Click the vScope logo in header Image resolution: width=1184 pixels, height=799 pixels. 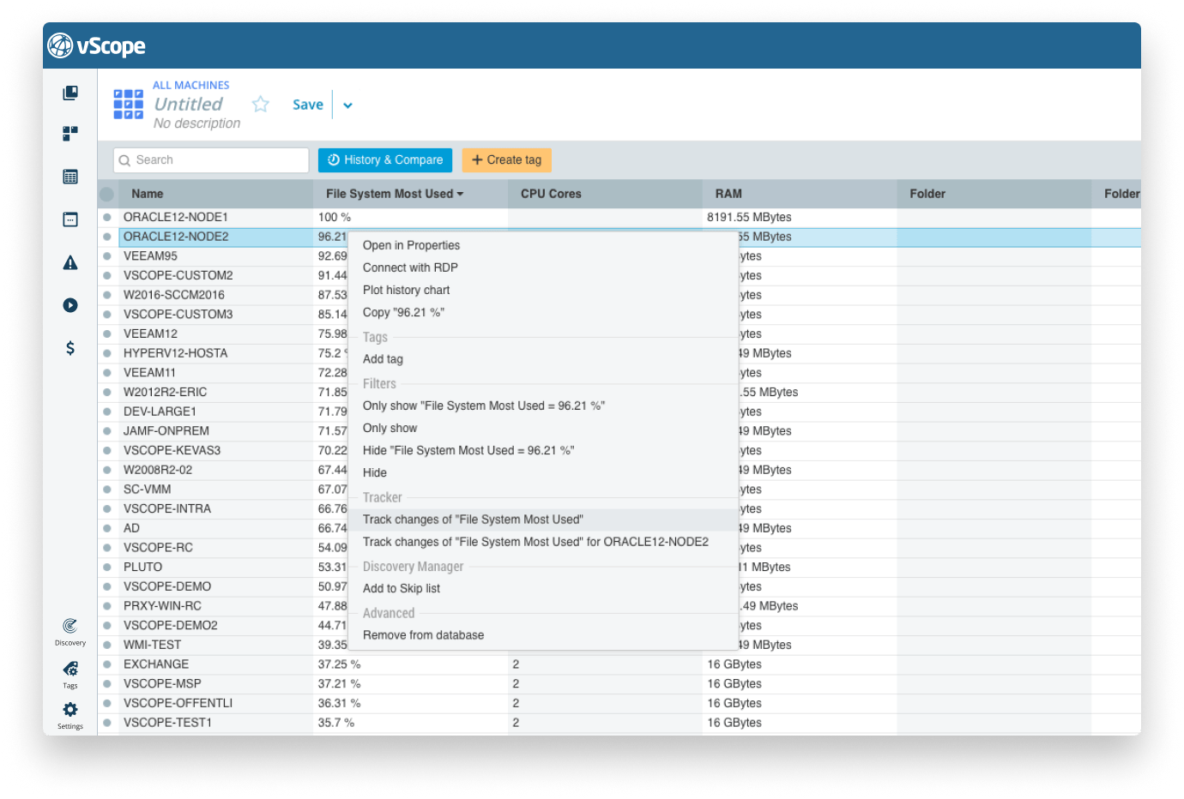point(96,45)
